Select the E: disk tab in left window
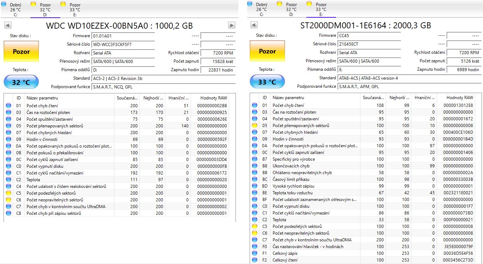483x264 pixels. [x=75, y=10]
